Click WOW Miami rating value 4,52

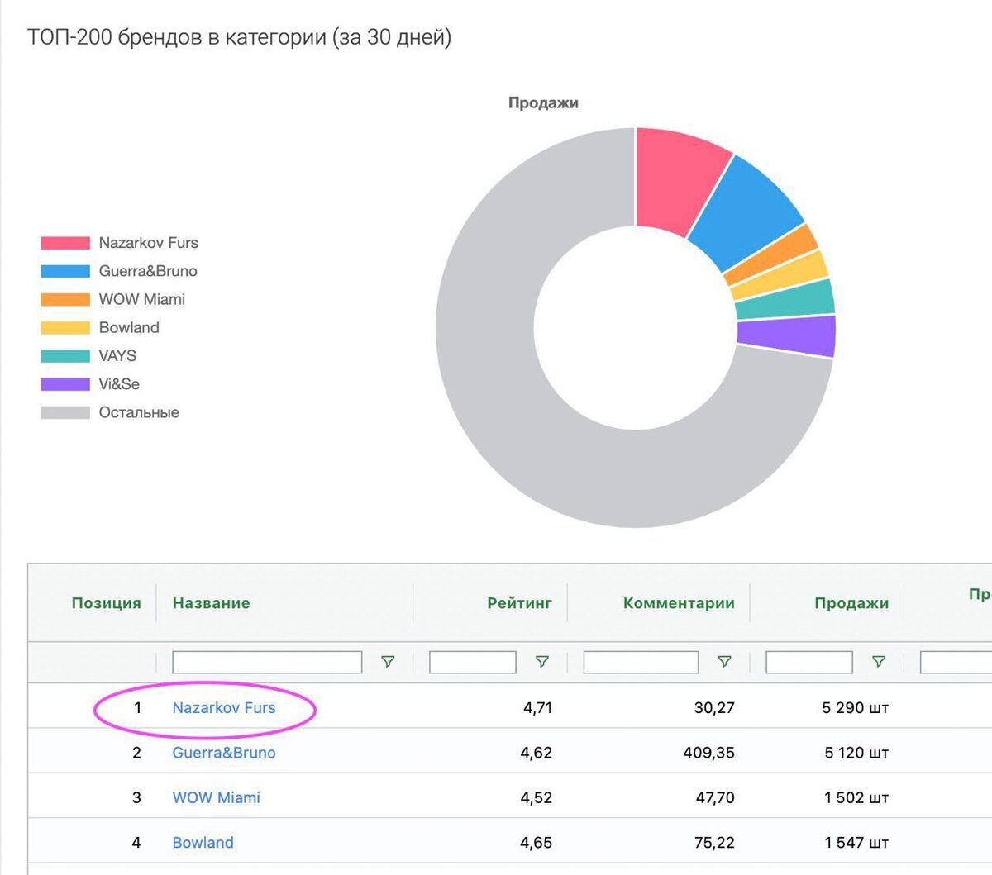(536, 797)
